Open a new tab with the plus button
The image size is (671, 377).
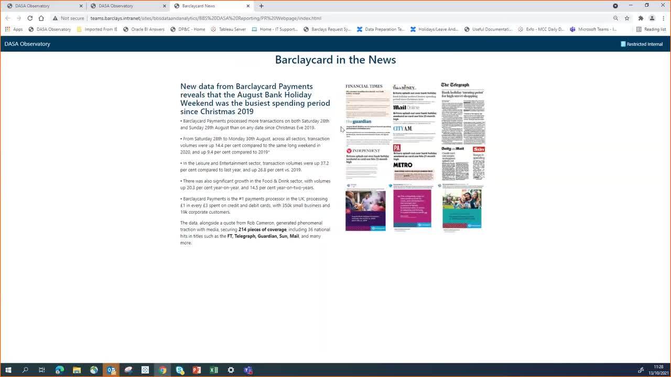261,6
